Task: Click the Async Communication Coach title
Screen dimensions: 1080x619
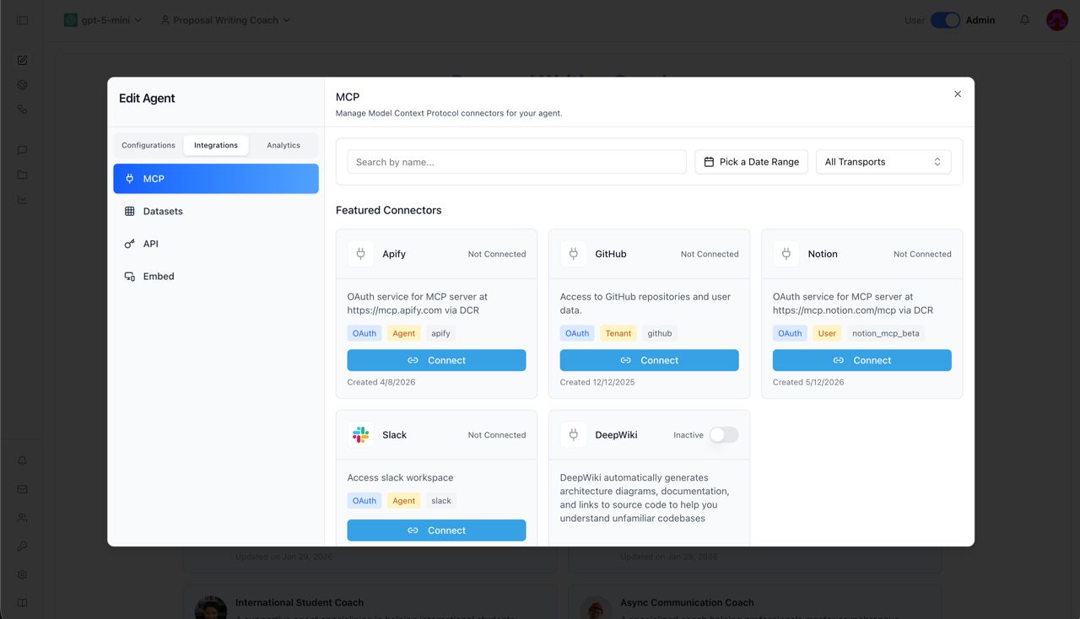Action: click(687, 603)
